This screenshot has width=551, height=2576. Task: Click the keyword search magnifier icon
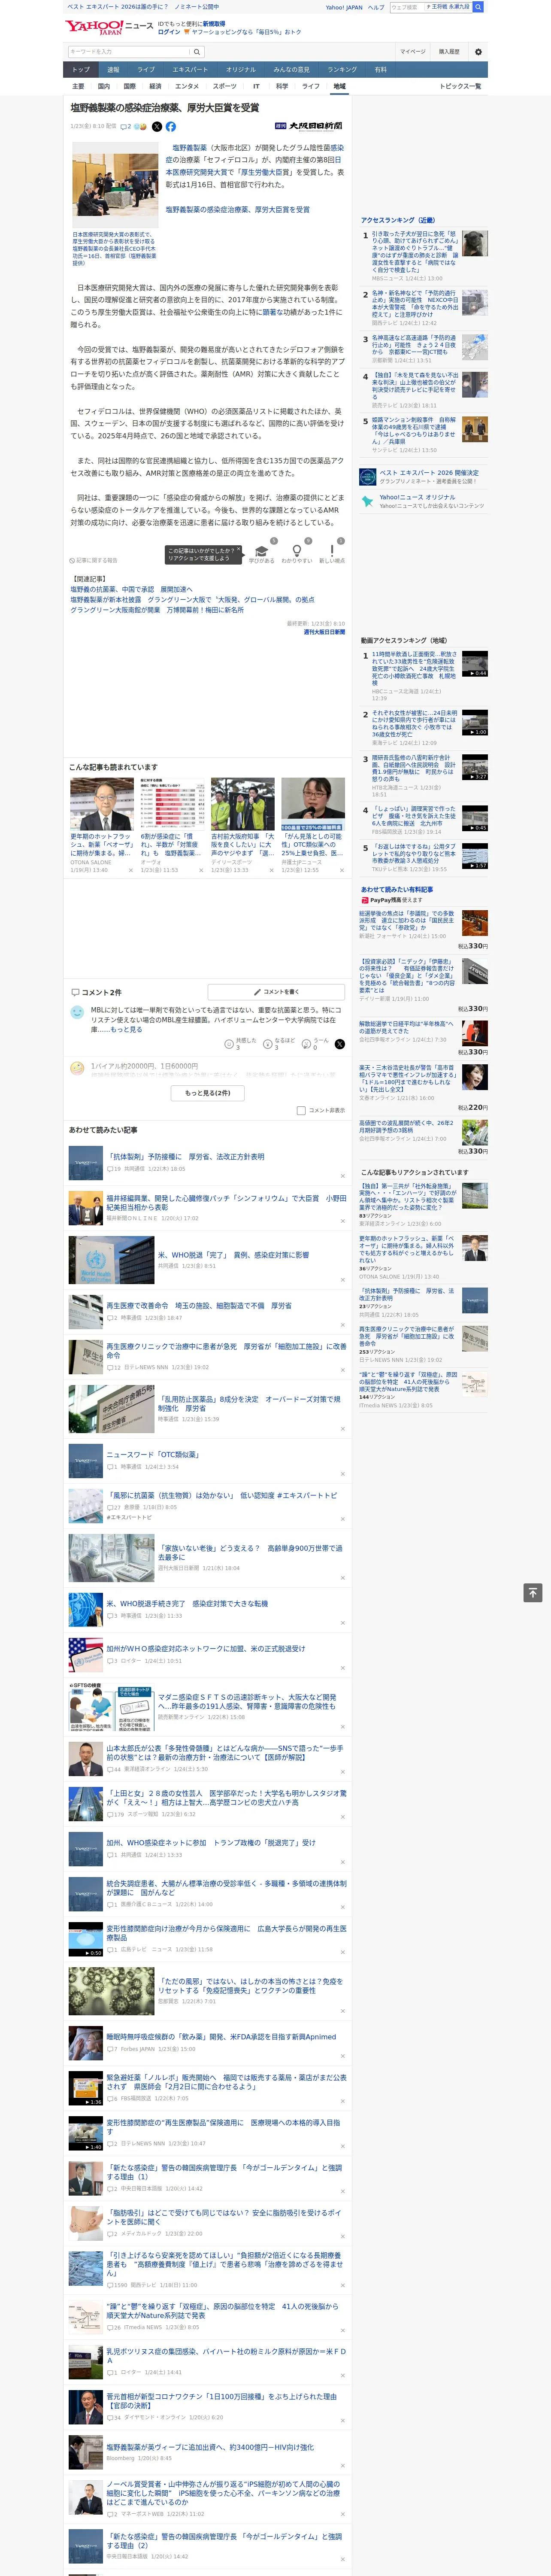point(197,51)
